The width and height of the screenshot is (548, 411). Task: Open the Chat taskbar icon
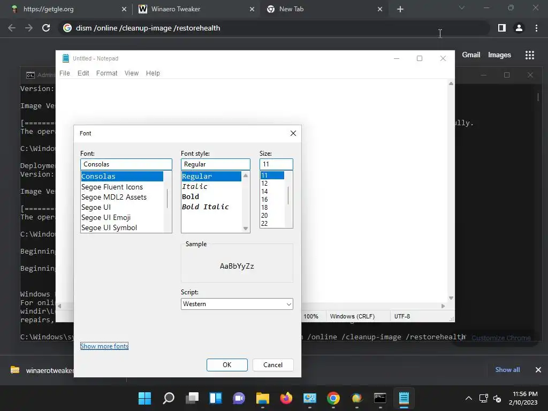point(239,398)
